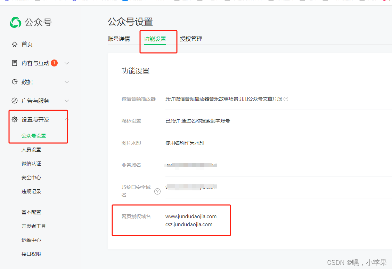Select the home icon beside 首页
Viewport: 392px width, 269px height.
(14, 44)
